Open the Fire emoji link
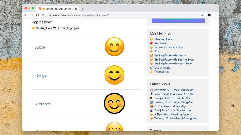The image size is (241, 135). 157,51
